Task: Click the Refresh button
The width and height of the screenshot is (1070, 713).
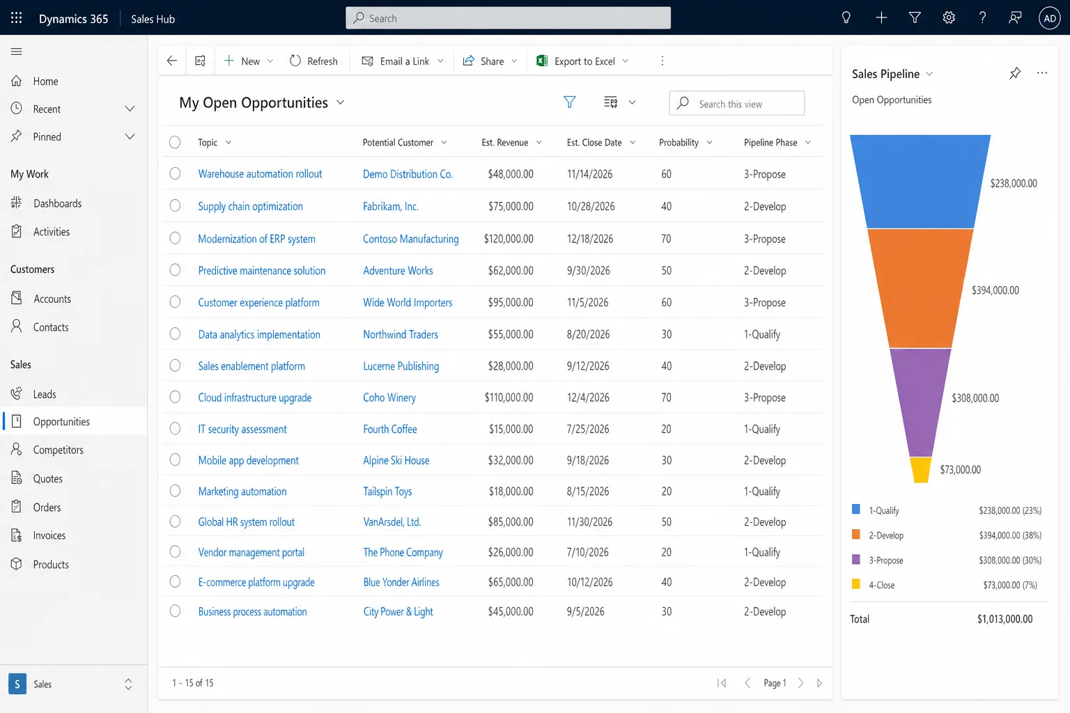Action: point(313,61)
